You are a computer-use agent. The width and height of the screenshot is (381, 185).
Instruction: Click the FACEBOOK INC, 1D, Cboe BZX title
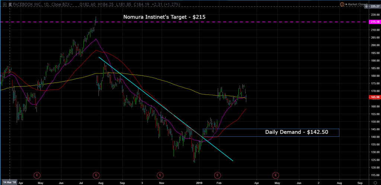(x=41, y=4)
